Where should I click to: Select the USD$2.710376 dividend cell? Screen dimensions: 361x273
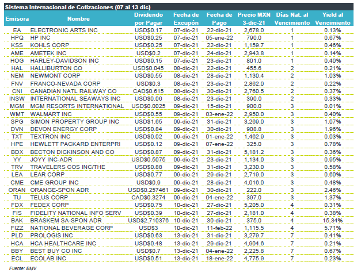(149, 221)
